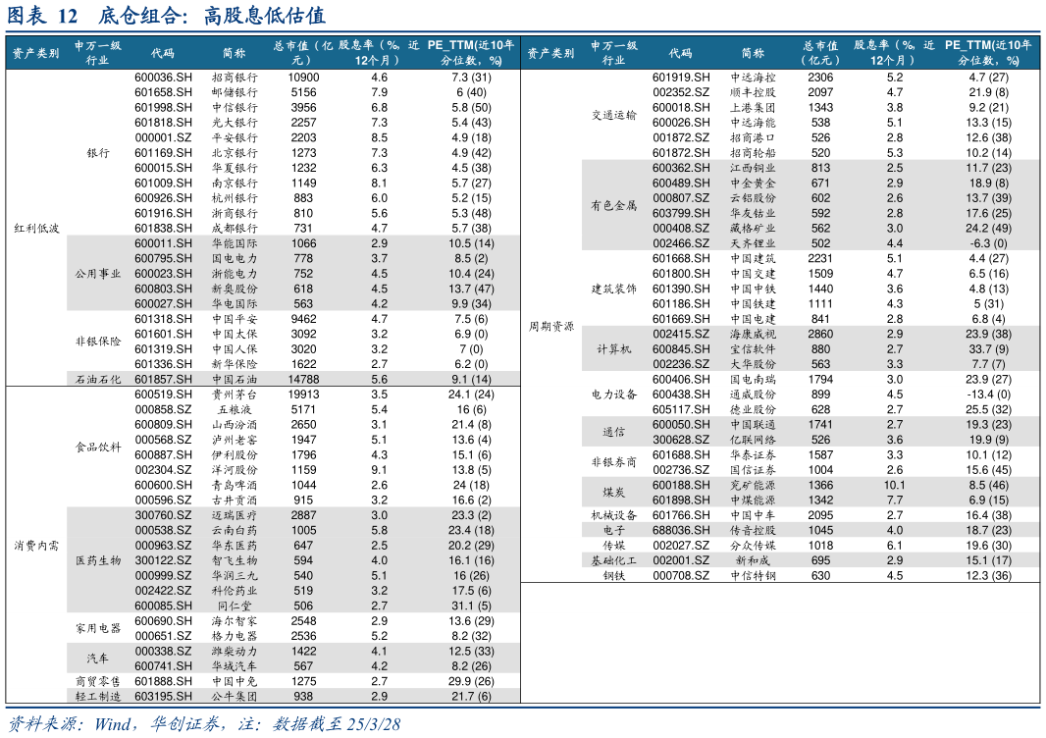Screen dimensions: 1046x738
Task: Click the 红利低波 asset category cell
Action: [x=36, y=229]
